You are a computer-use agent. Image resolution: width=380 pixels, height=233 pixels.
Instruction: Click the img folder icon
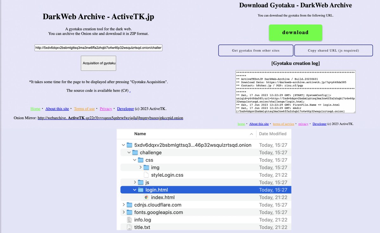pos(146,167)
